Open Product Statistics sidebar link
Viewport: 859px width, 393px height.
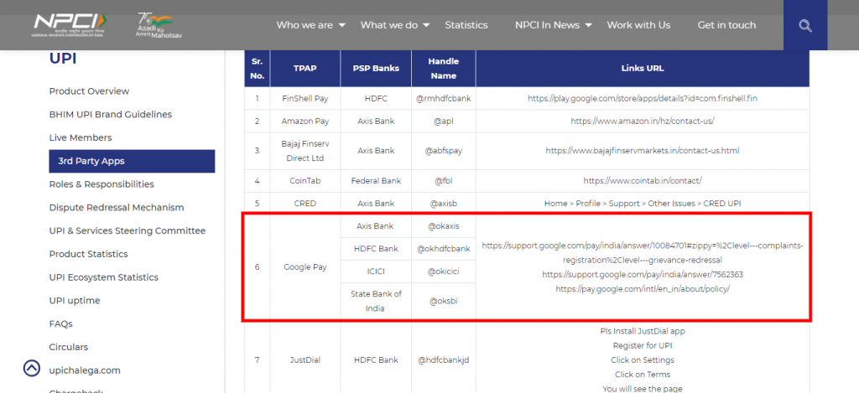(x=89, y=254)
